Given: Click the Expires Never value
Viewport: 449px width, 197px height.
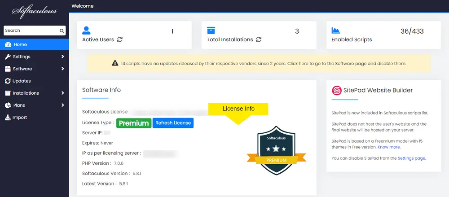Looking at the screenshot, I should pyautogui.click(x=107, y=143).
